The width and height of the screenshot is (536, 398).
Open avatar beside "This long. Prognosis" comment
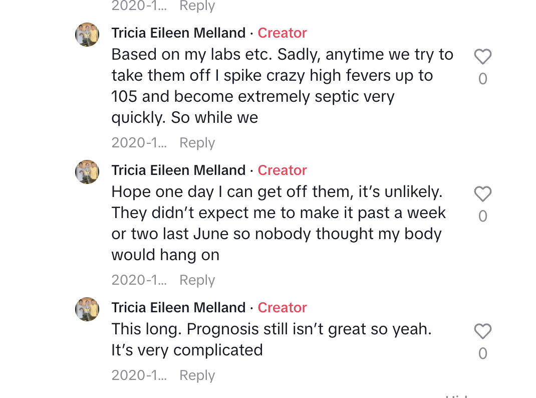tap(87, 309)
